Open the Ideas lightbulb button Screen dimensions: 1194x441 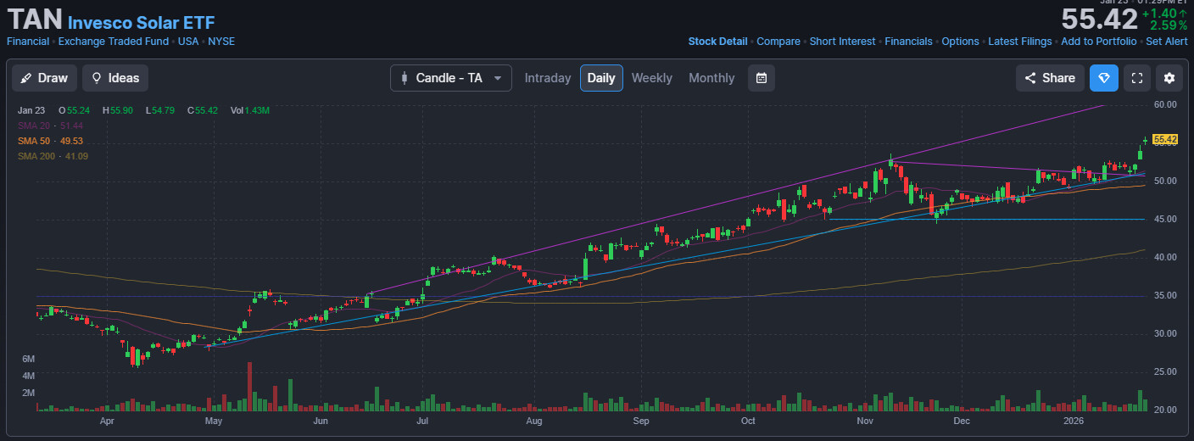(x=115, y=78)
